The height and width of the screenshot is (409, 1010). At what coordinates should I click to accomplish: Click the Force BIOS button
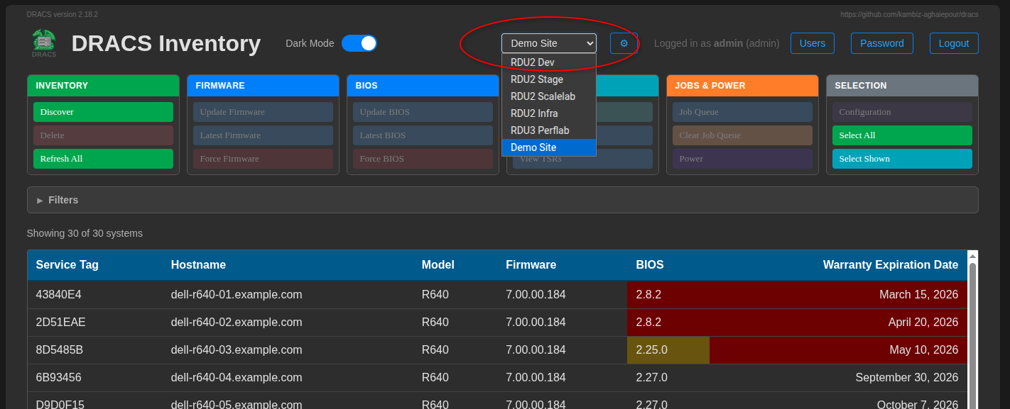[423, 159]
